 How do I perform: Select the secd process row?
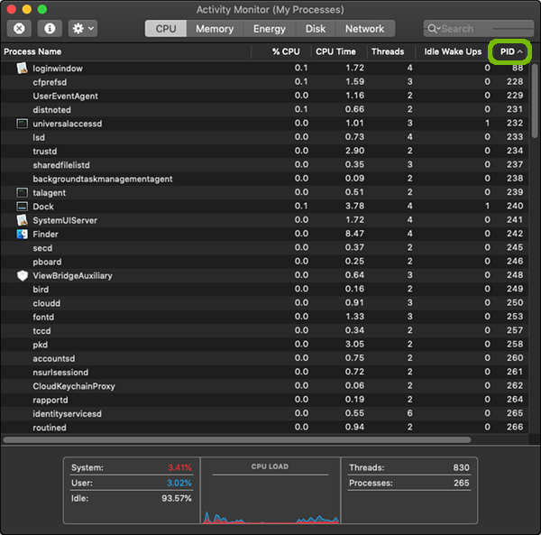pos(264,248)
